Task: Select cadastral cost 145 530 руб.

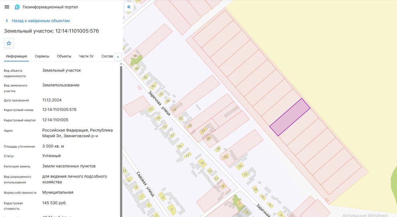Action: (55, 202)
